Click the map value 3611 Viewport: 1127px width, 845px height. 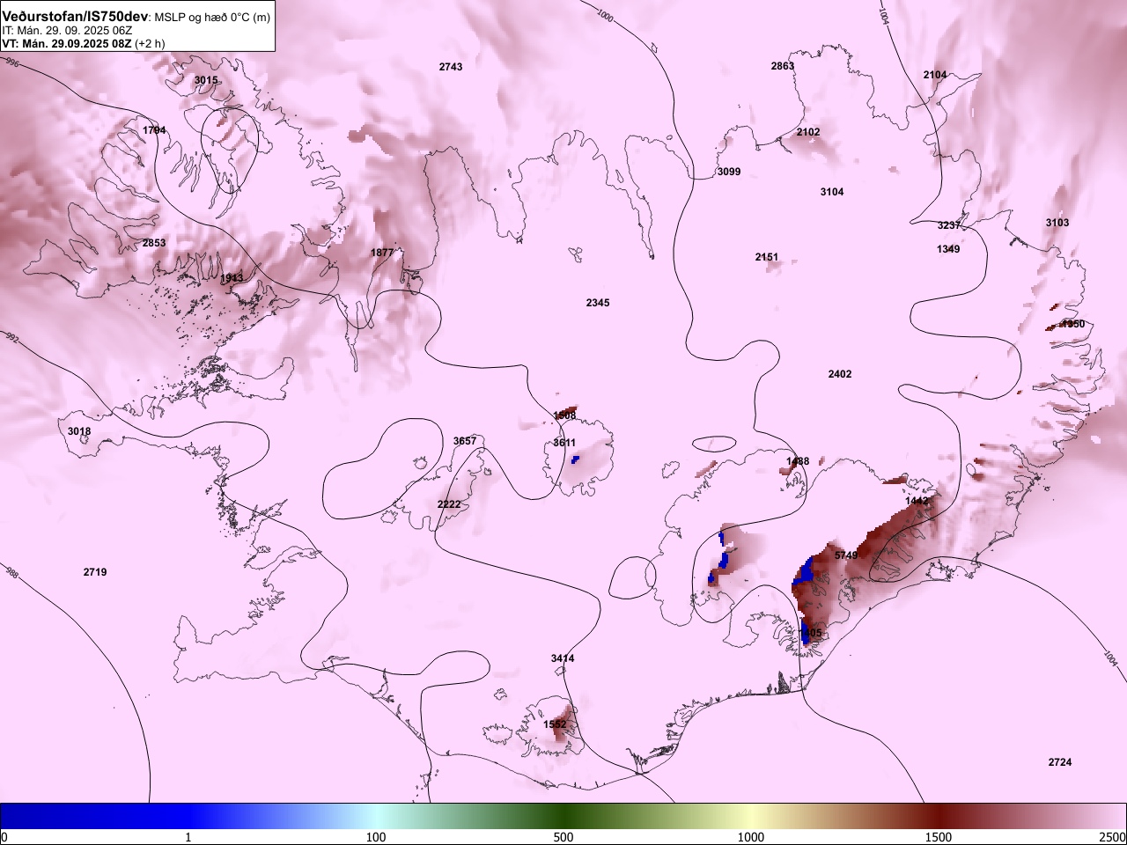point(564,443)
